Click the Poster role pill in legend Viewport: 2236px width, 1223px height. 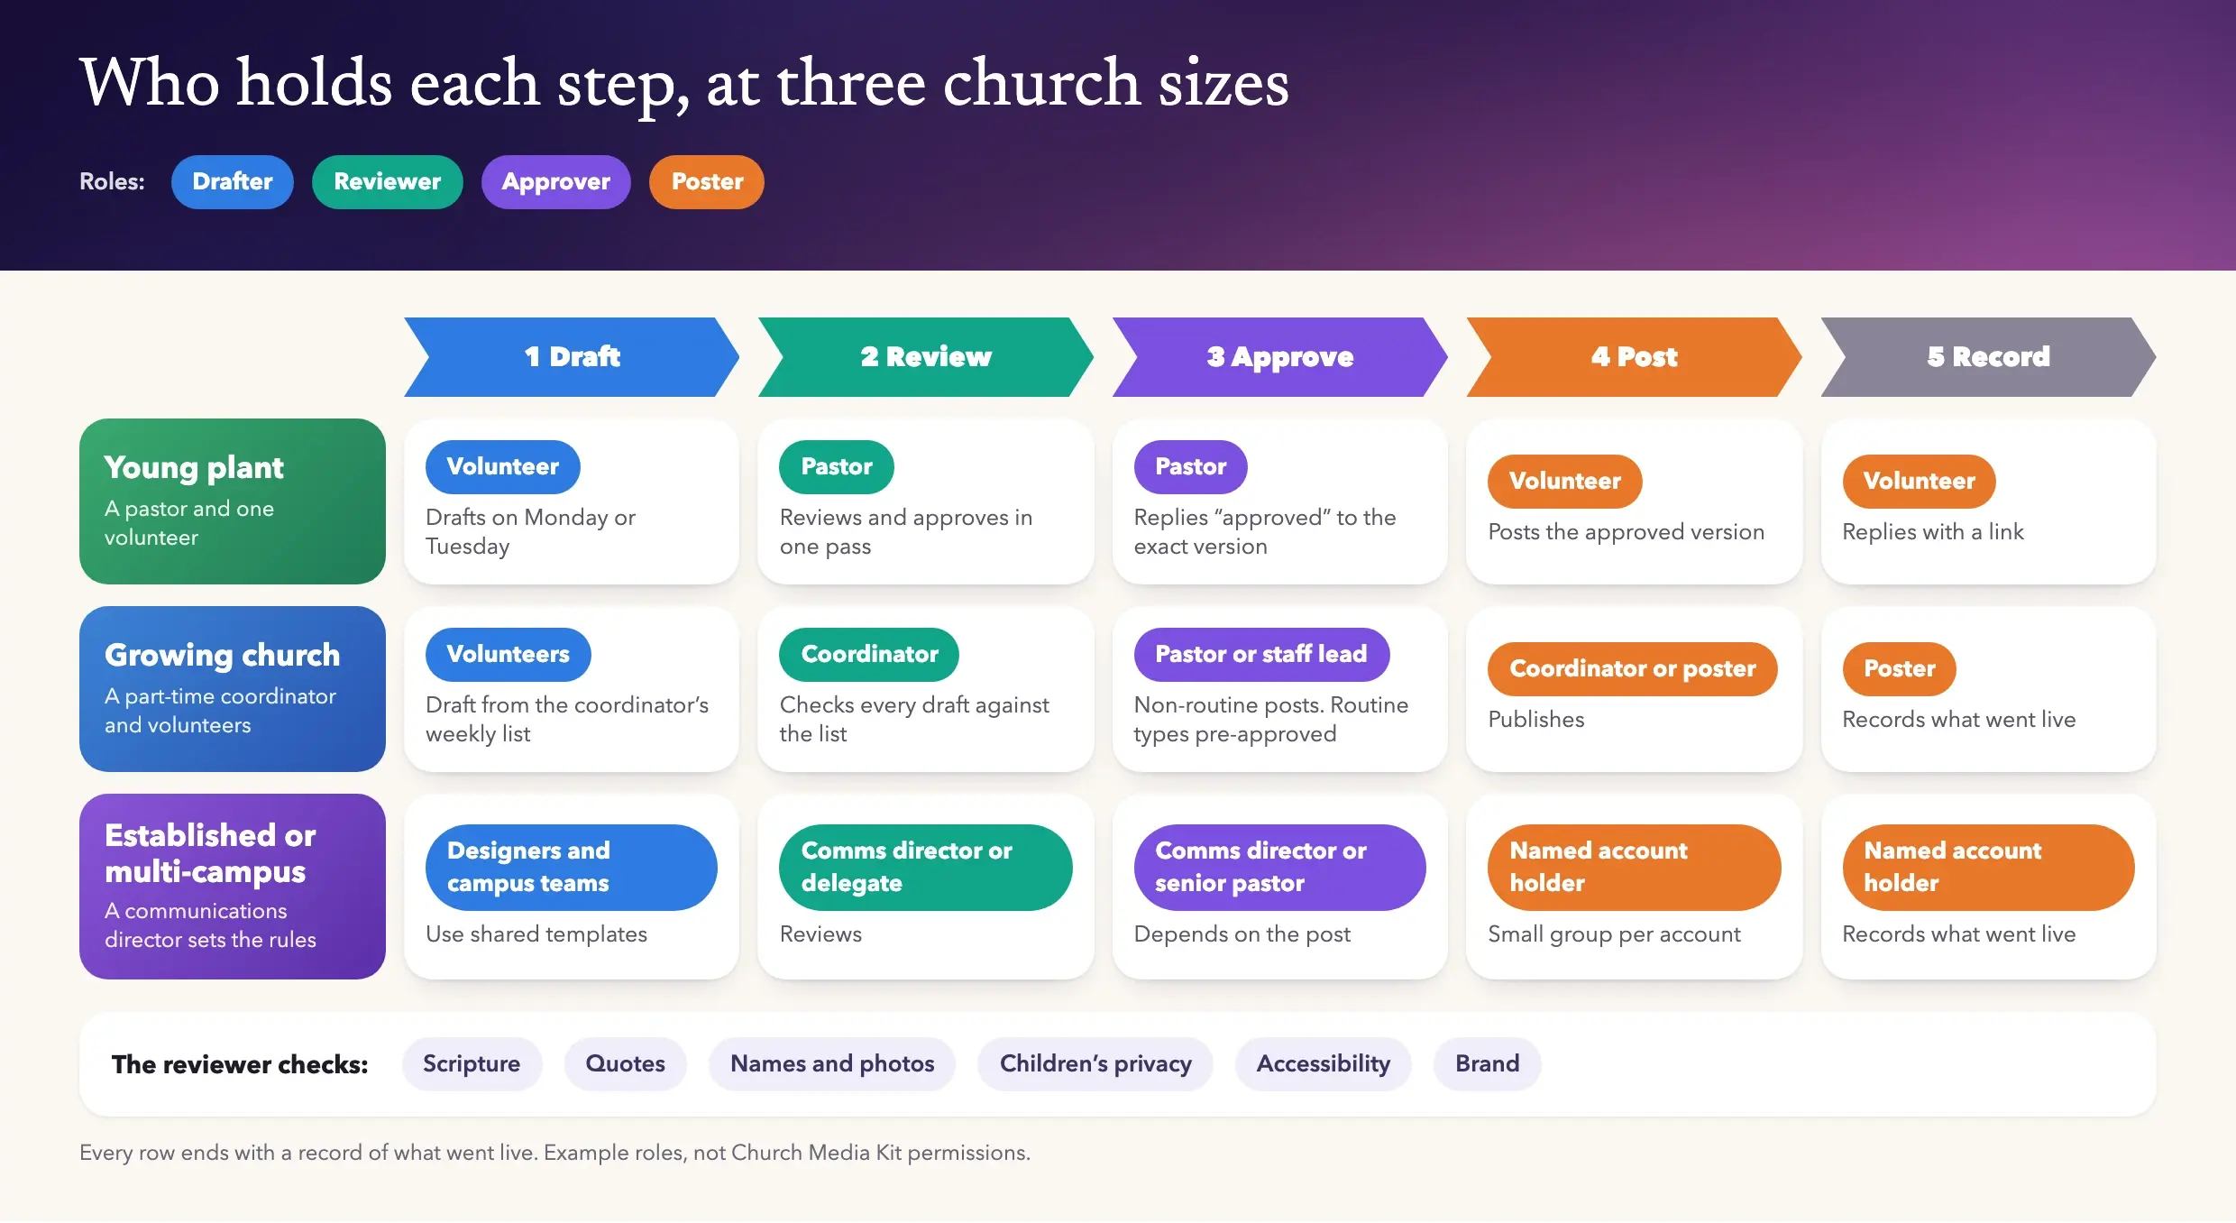pyautogui.click(x=707, y=182)
